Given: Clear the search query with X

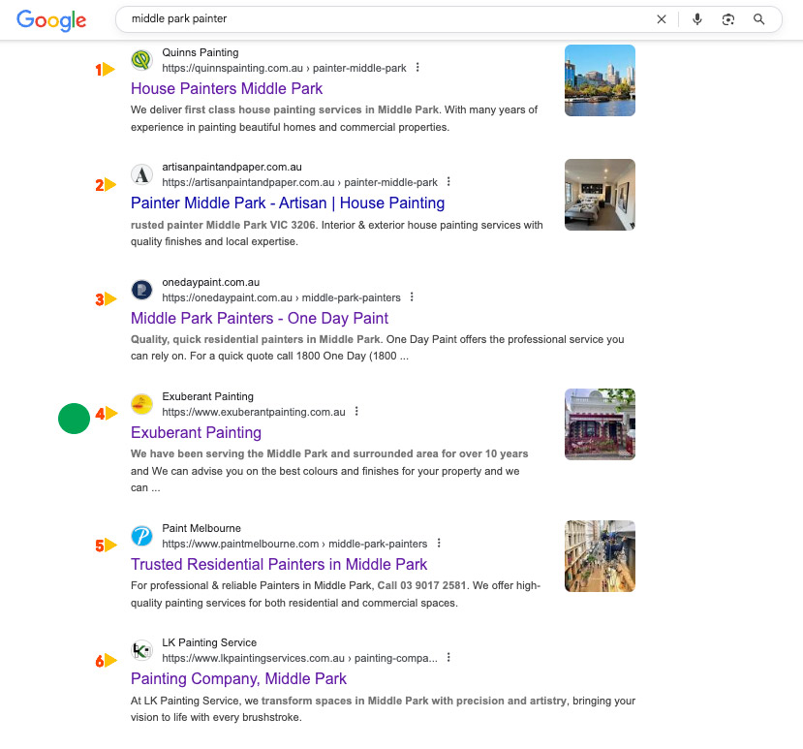Looking at the screenshot, I should tap(662, 19).
